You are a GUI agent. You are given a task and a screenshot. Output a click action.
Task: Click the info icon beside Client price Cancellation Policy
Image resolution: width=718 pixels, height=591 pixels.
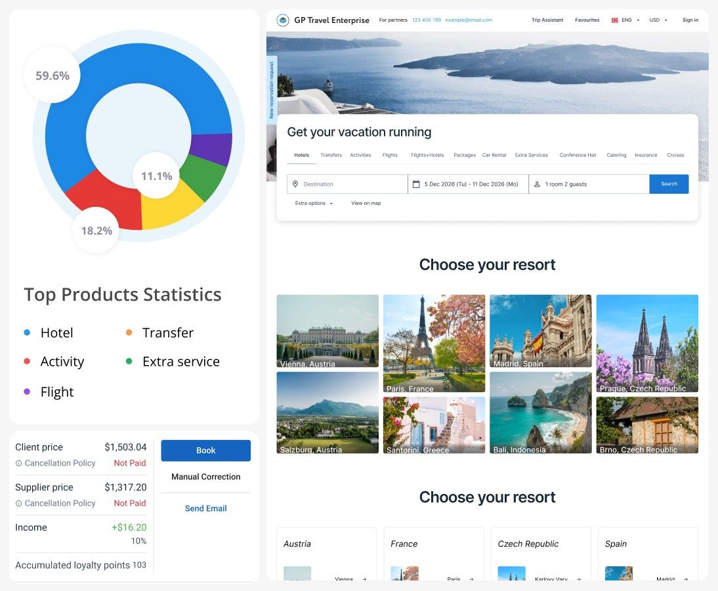[x=19, y=463]
